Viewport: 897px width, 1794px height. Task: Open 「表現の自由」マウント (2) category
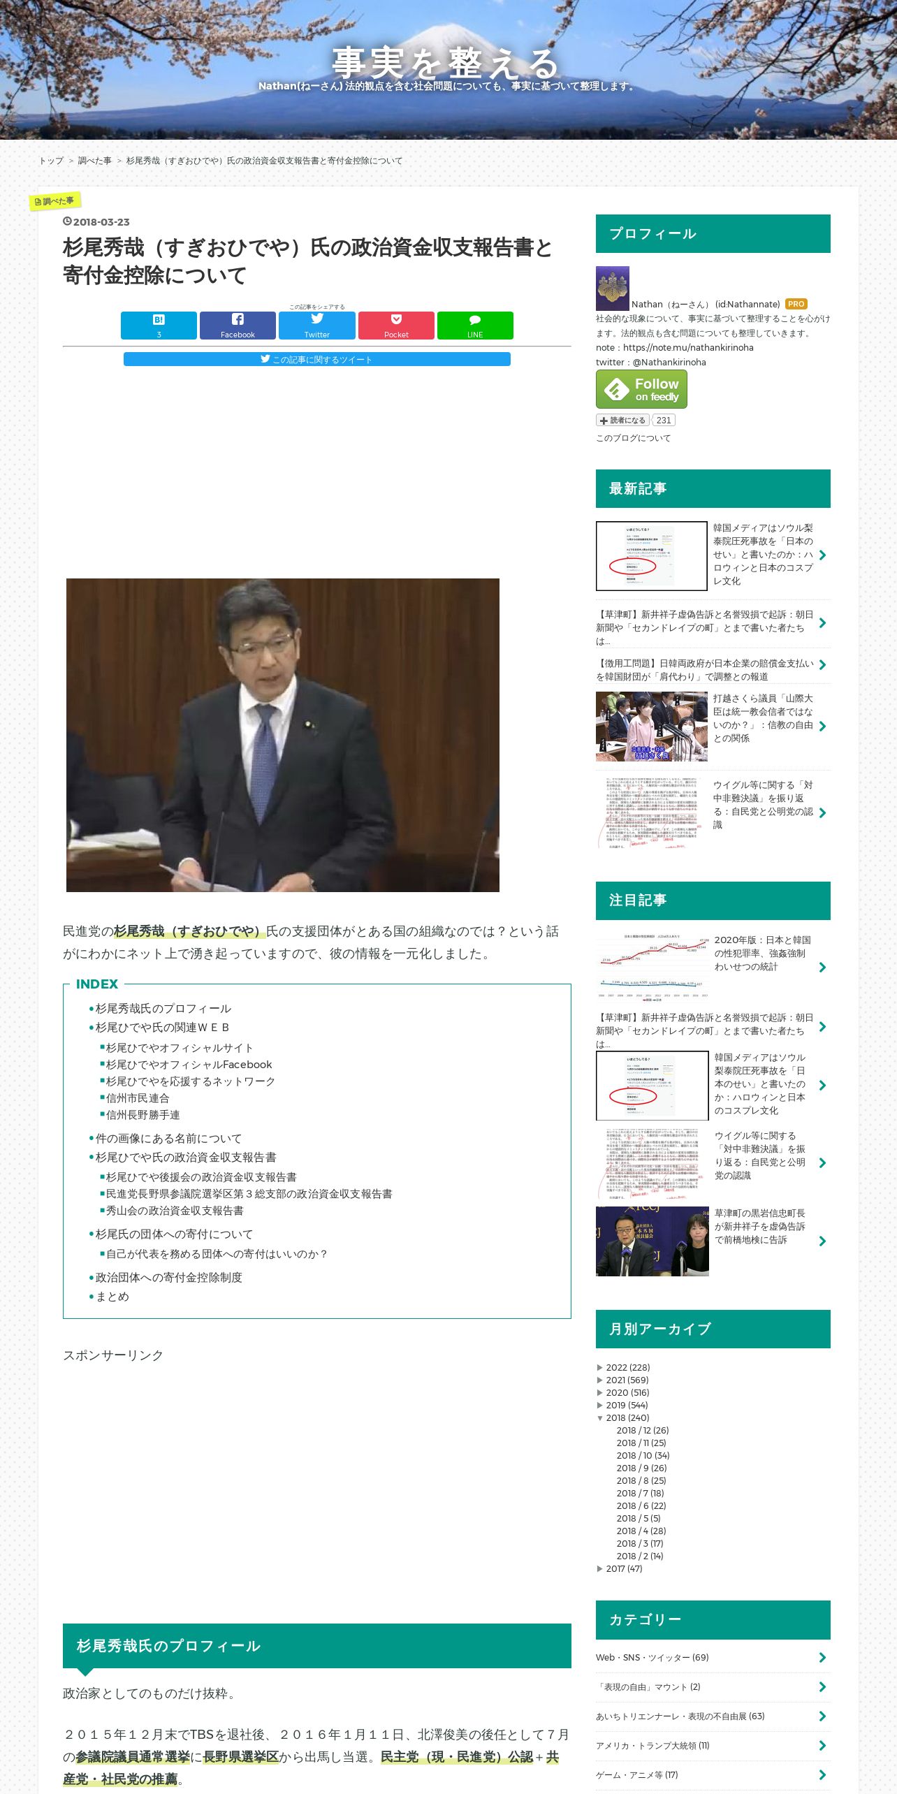tap(648, 1687)
